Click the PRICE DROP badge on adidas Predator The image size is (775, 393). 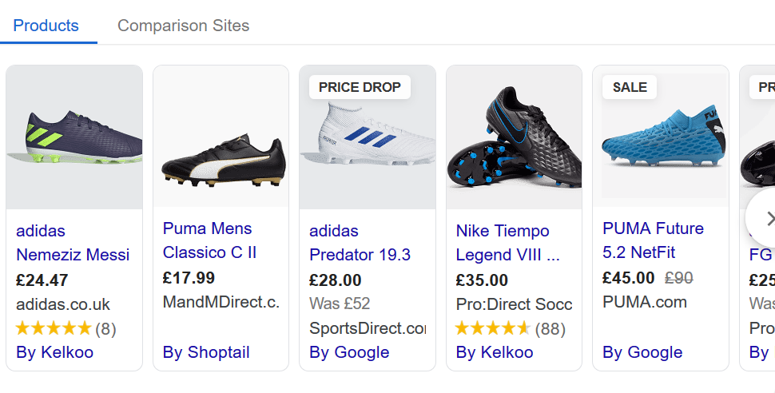coord(360,87)
